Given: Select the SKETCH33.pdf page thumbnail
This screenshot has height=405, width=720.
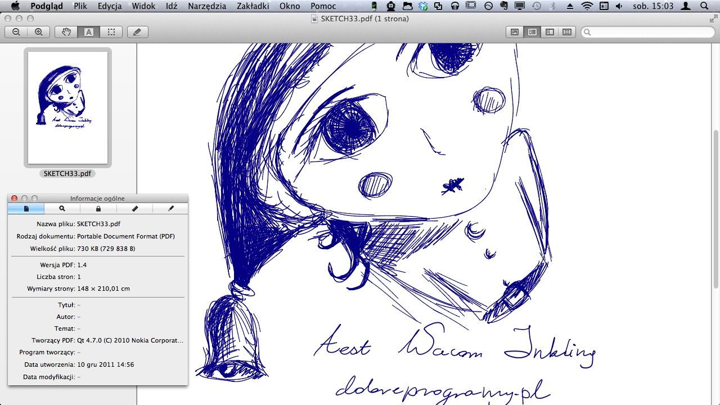Looking at the screenshot, I should point(68,107).
